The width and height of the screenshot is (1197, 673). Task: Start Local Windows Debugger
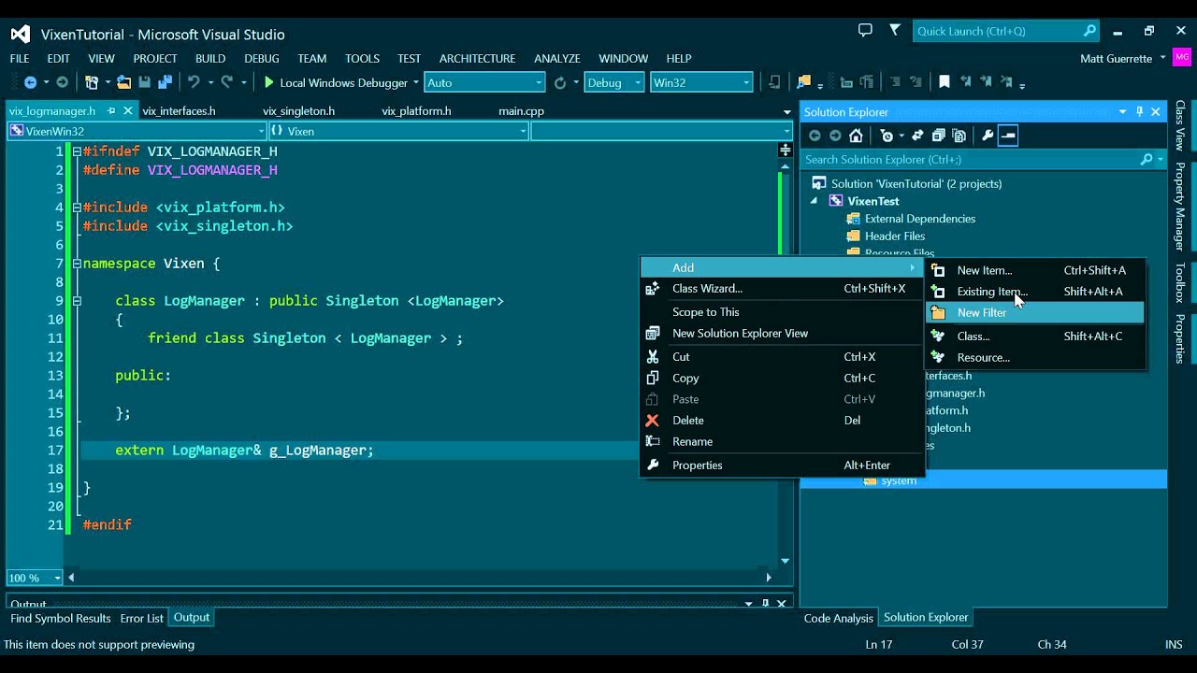(x=335, y=82)
